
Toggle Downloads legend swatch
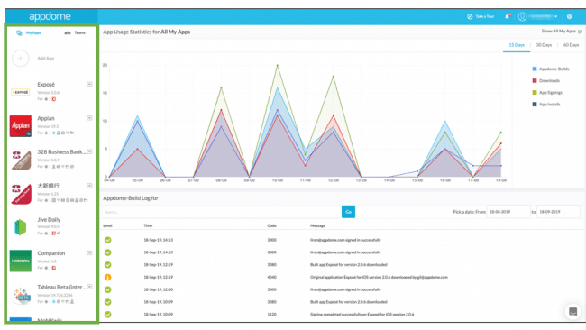(x=535, y=81)
